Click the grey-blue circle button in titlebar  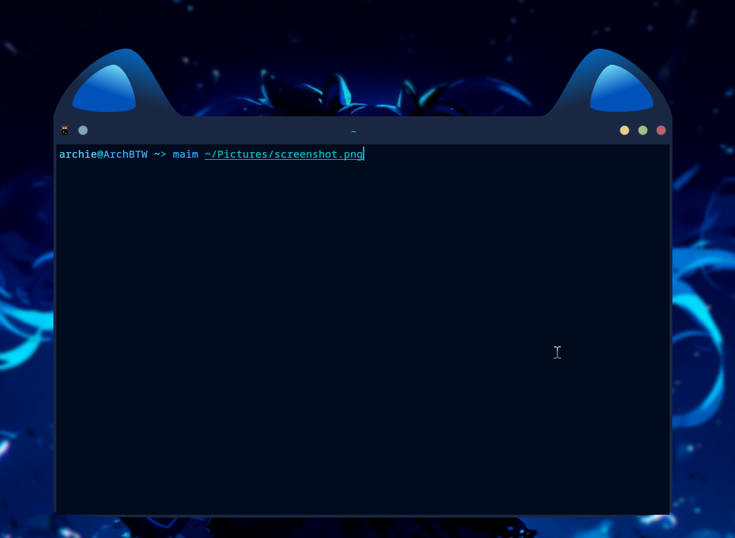coord(83,130)
